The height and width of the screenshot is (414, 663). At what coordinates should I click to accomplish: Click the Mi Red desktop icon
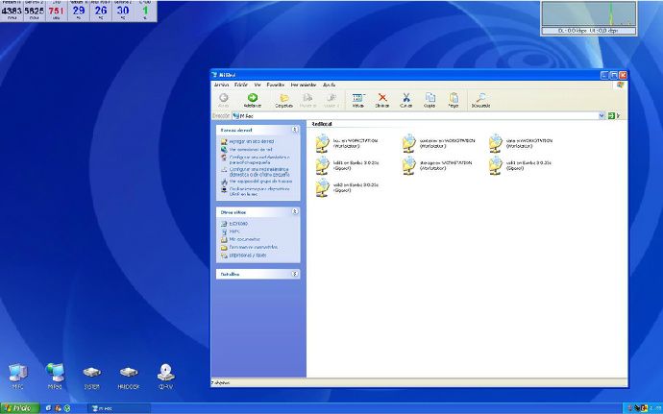click(x=55, y=377)
